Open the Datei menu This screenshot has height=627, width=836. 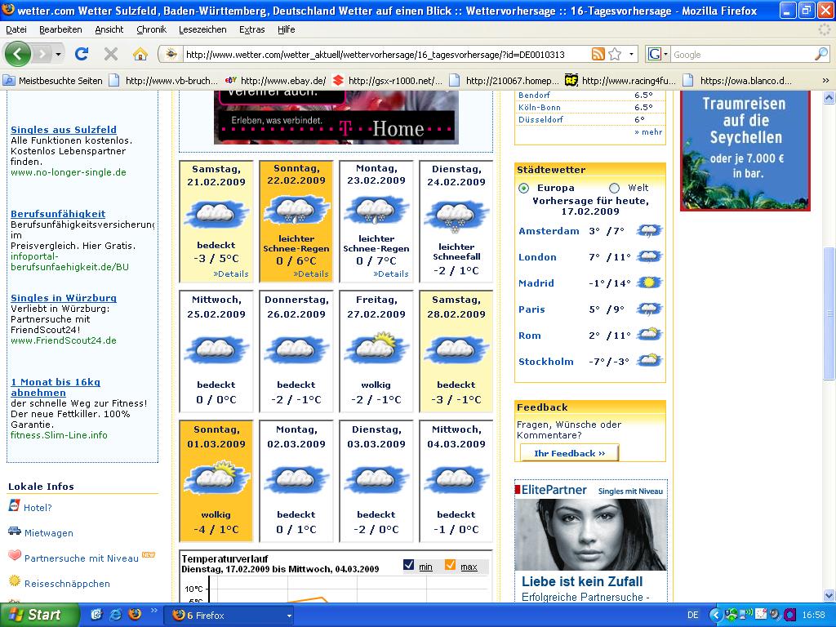[x=16, y=29]
